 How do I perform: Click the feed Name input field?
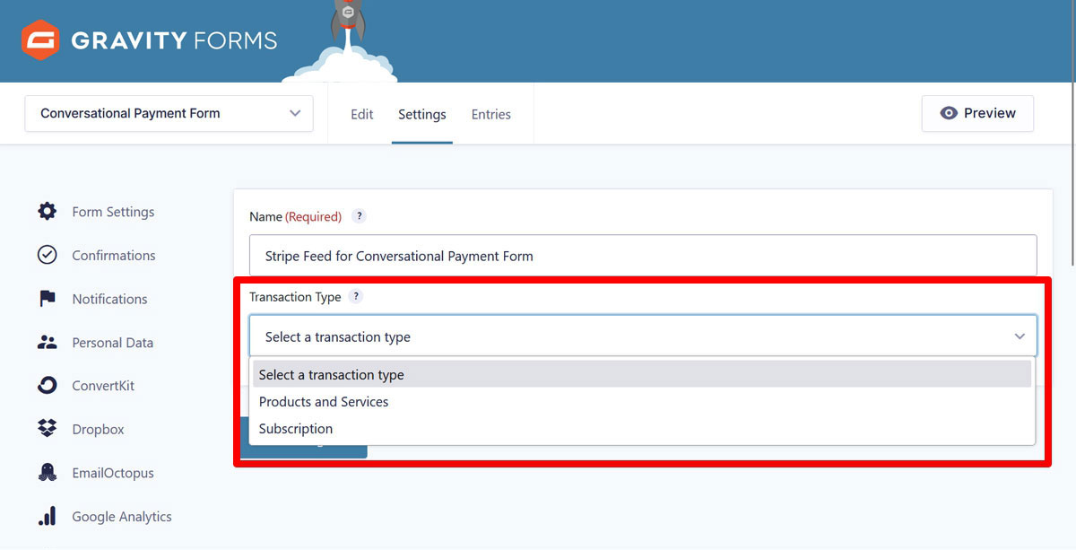643,256
